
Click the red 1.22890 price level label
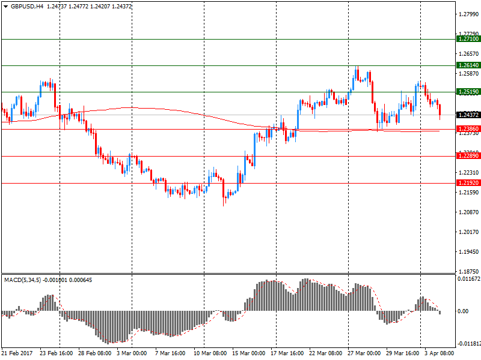point(467,156)
